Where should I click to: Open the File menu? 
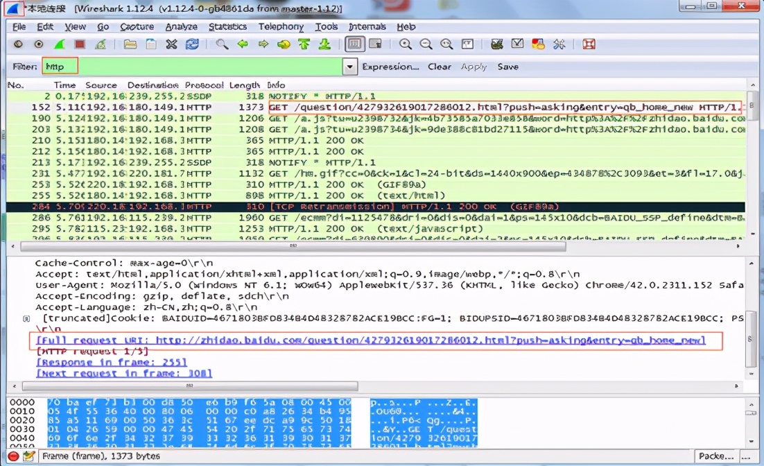(x=19, y=27)
